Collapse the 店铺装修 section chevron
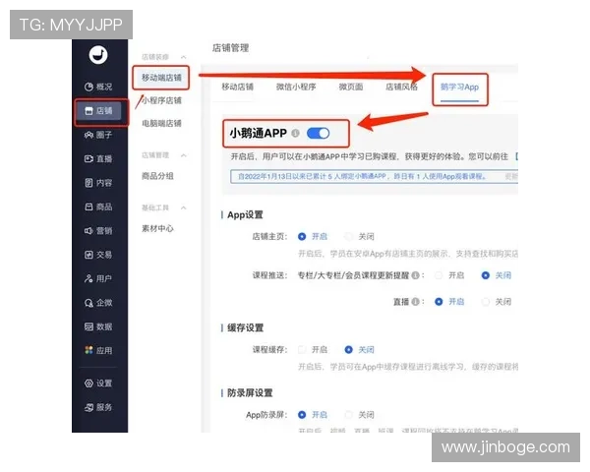This screenshot has height=472, width=590. pyautogui.click(x=184, y=57)
